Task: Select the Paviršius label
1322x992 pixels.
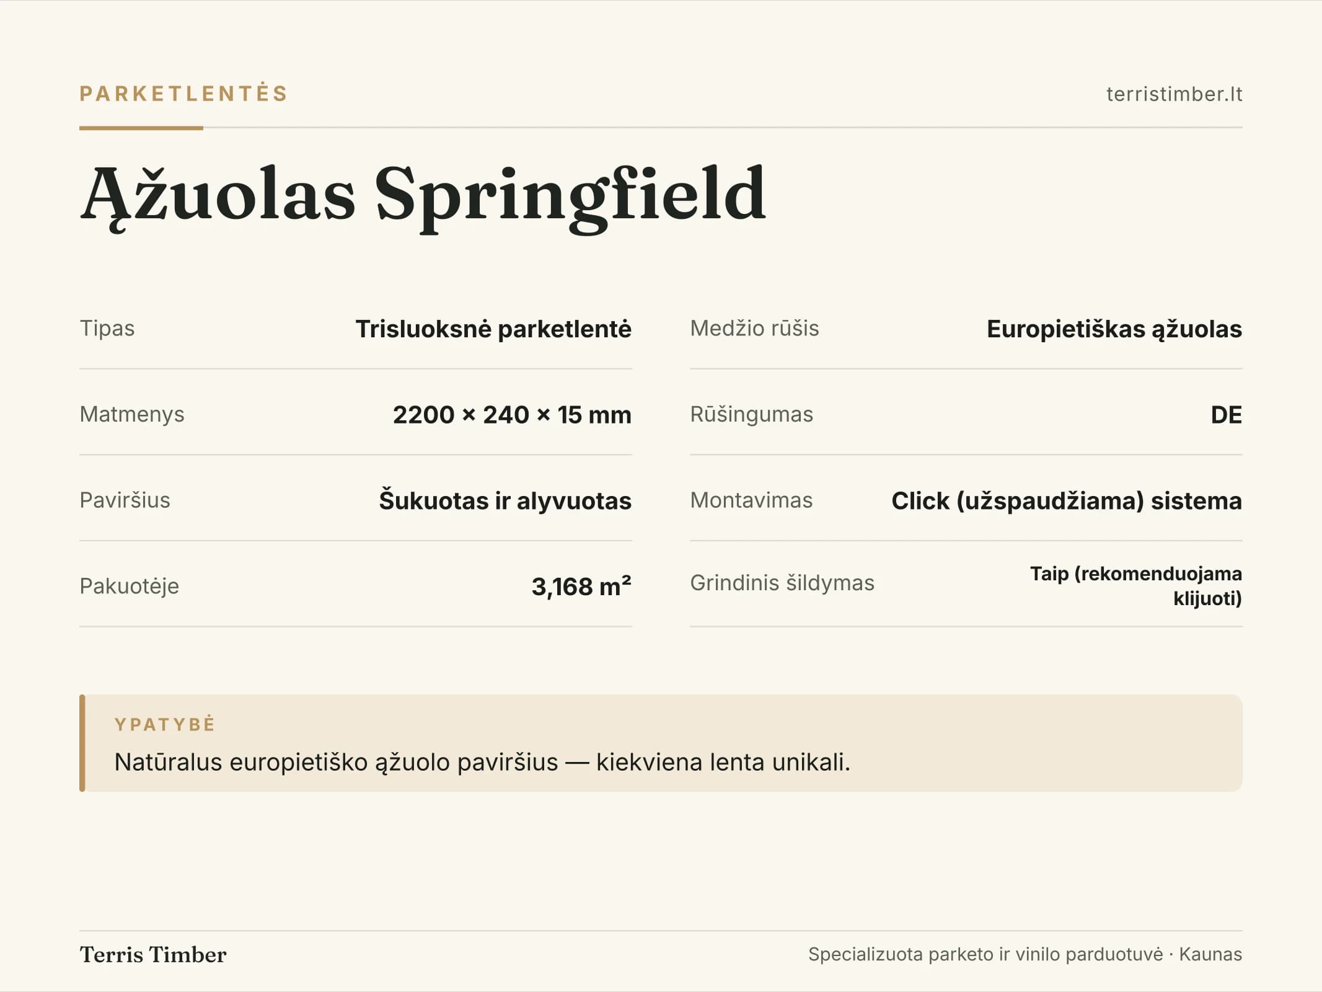Action: click(x=125, y=500)
